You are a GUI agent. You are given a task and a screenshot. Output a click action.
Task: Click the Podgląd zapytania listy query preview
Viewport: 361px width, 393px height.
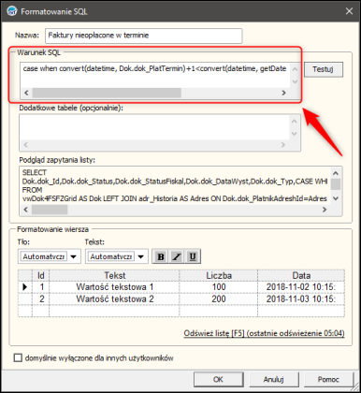point(175,185)
